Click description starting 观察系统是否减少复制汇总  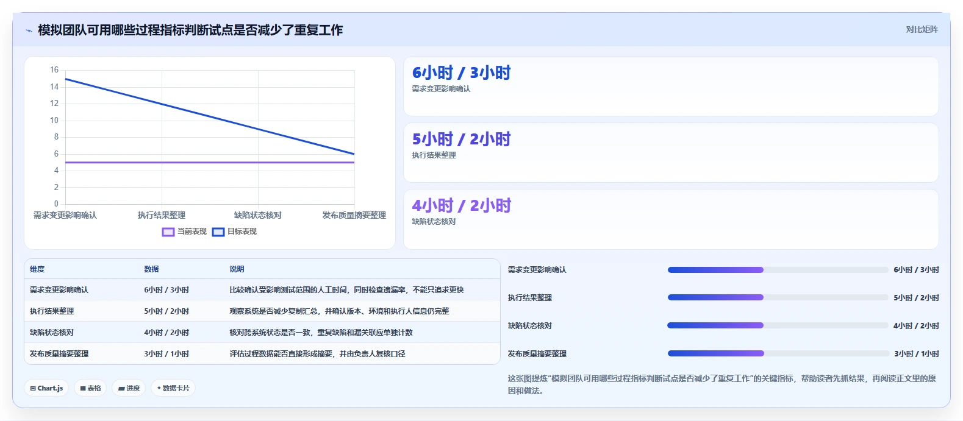coord(339,311)
